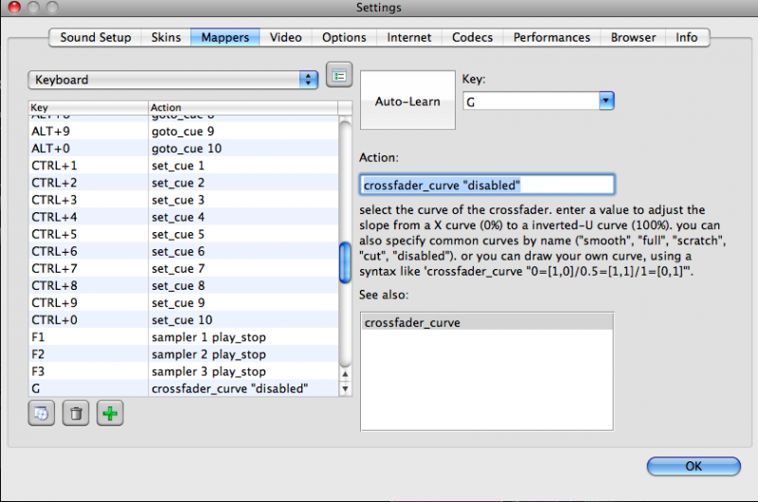Click the Action text input field
This screenshot has width=758, height=502.
click(487, 185)
